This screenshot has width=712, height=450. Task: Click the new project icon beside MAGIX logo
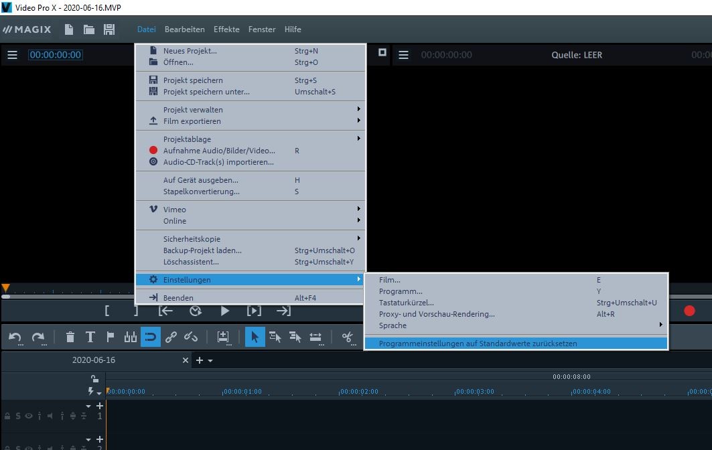(68, 29)
